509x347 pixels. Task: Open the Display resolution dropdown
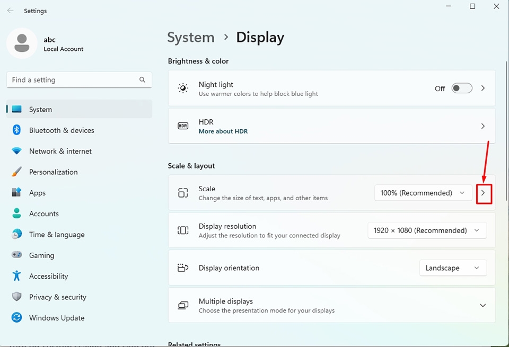[x=427, y=230]
